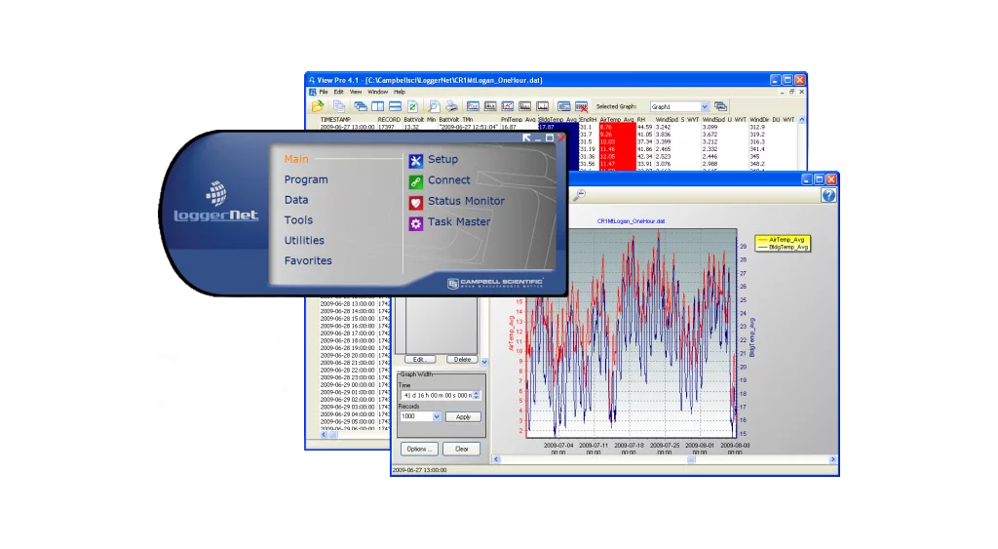Open the View menu in View Pro

[356, 93]
